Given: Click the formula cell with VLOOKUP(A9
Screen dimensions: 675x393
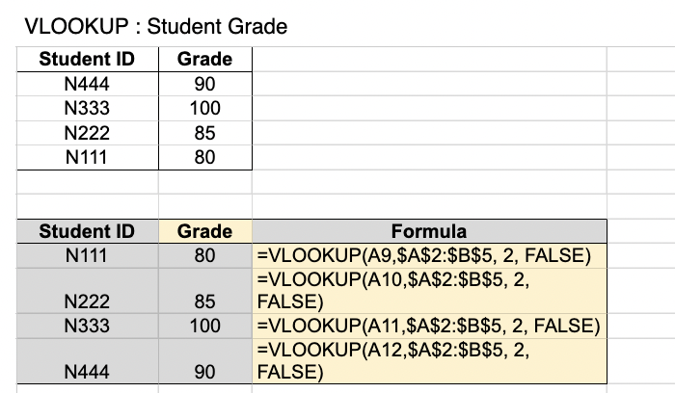Looking at the screenshot, I should click(x=428, y=256).
